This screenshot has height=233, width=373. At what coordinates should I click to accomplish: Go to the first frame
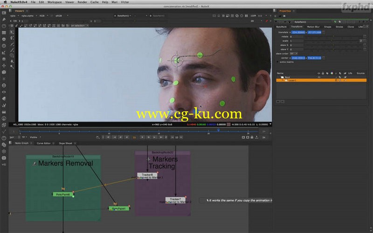(x=108, y=137)
